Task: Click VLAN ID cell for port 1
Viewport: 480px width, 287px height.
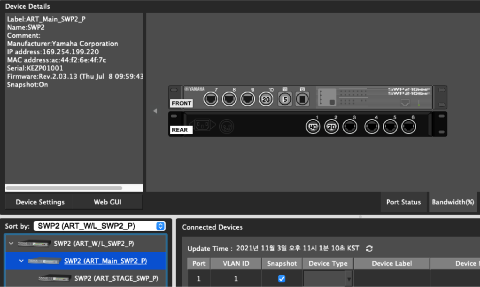Action: click(x=236, y=279)
